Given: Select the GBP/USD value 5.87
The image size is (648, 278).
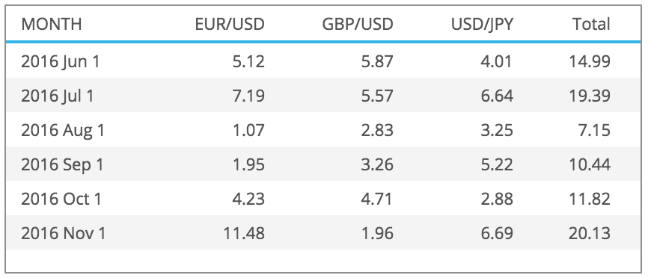Looking at the screenshot, I should point(377,62).
